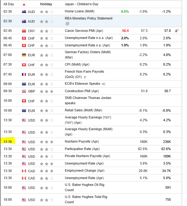
Task: Open the Caixin Services PMI (Apr) event
Action: click(x=84, y=31)
